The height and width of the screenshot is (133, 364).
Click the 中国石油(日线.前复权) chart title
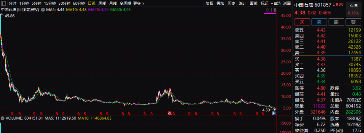[20, 10]
